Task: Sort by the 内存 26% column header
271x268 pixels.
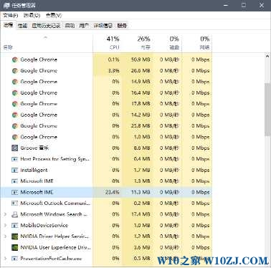Action: [x=138, y=44]
